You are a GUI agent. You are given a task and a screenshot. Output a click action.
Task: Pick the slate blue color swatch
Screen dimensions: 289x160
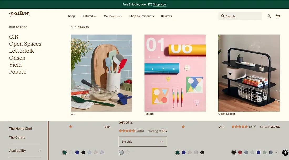(246, 152)
